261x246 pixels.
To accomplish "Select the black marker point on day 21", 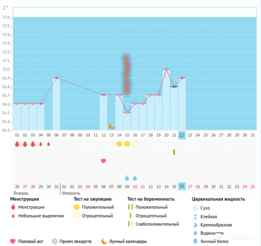I will [x=174, y=87].
